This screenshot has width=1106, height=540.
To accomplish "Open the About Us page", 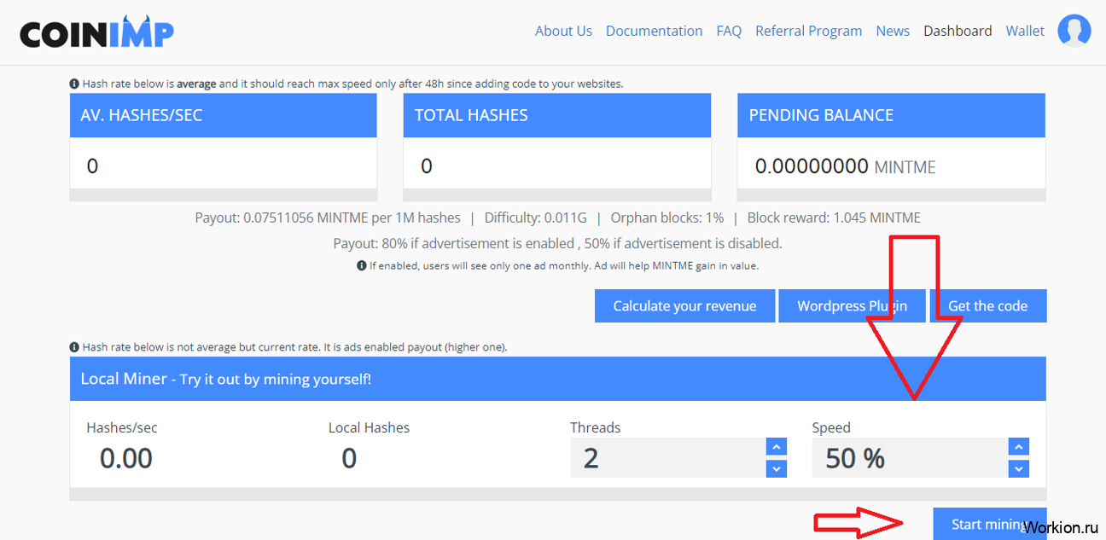I will 563,31.
